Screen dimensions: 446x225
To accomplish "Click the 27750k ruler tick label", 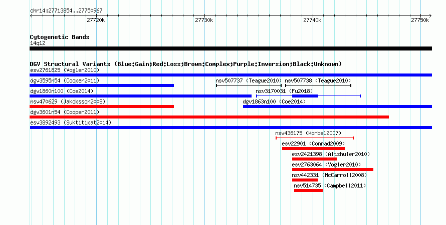I will 420,20.
